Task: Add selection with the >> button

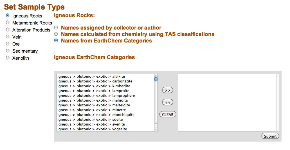Action: click(x=168, y=90)
